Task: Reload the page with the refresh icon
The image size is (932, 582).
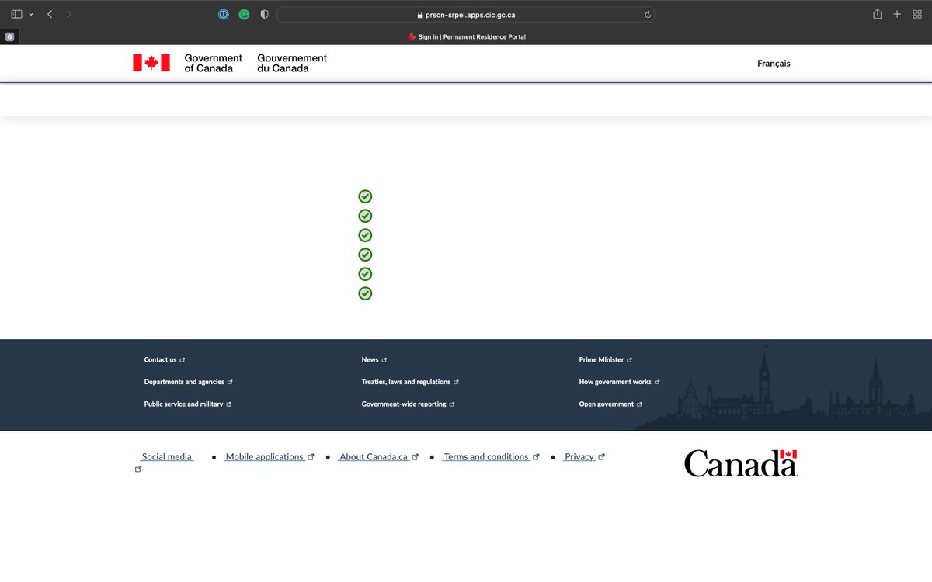Action: (x=648, y=14)
